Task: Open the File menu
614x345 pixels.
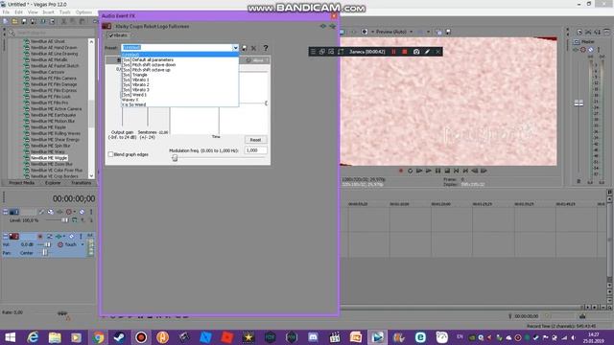Action: (x=6, y=12)
